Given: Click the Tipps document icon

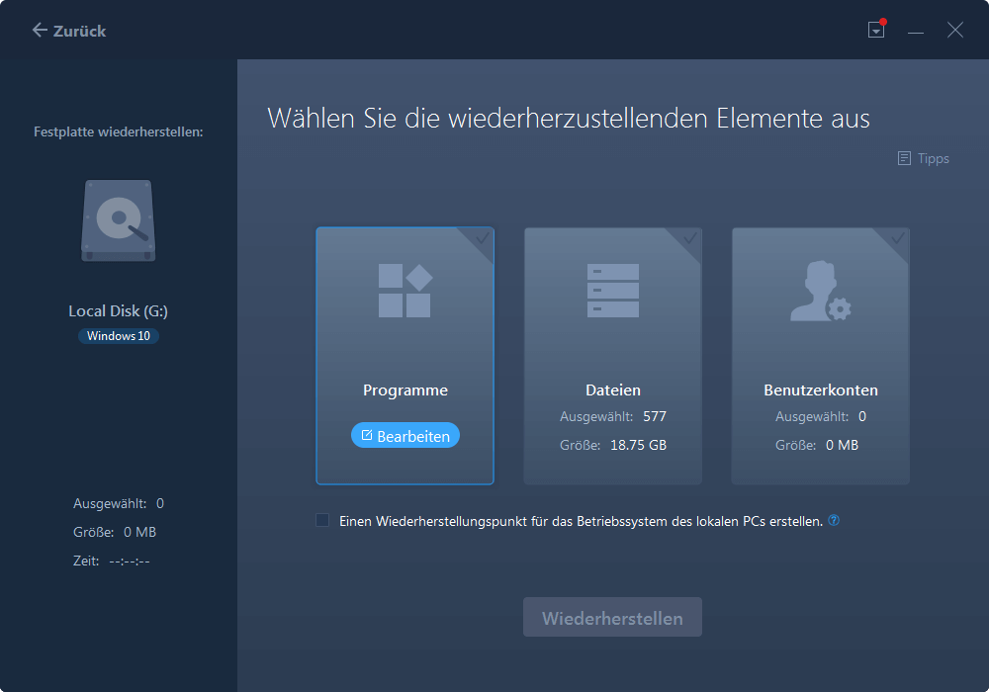Looking at the screenshot, I should [904, 158].
